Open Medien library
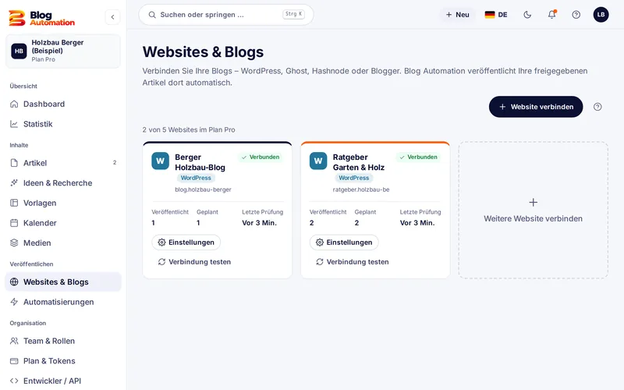 point(63,243)
